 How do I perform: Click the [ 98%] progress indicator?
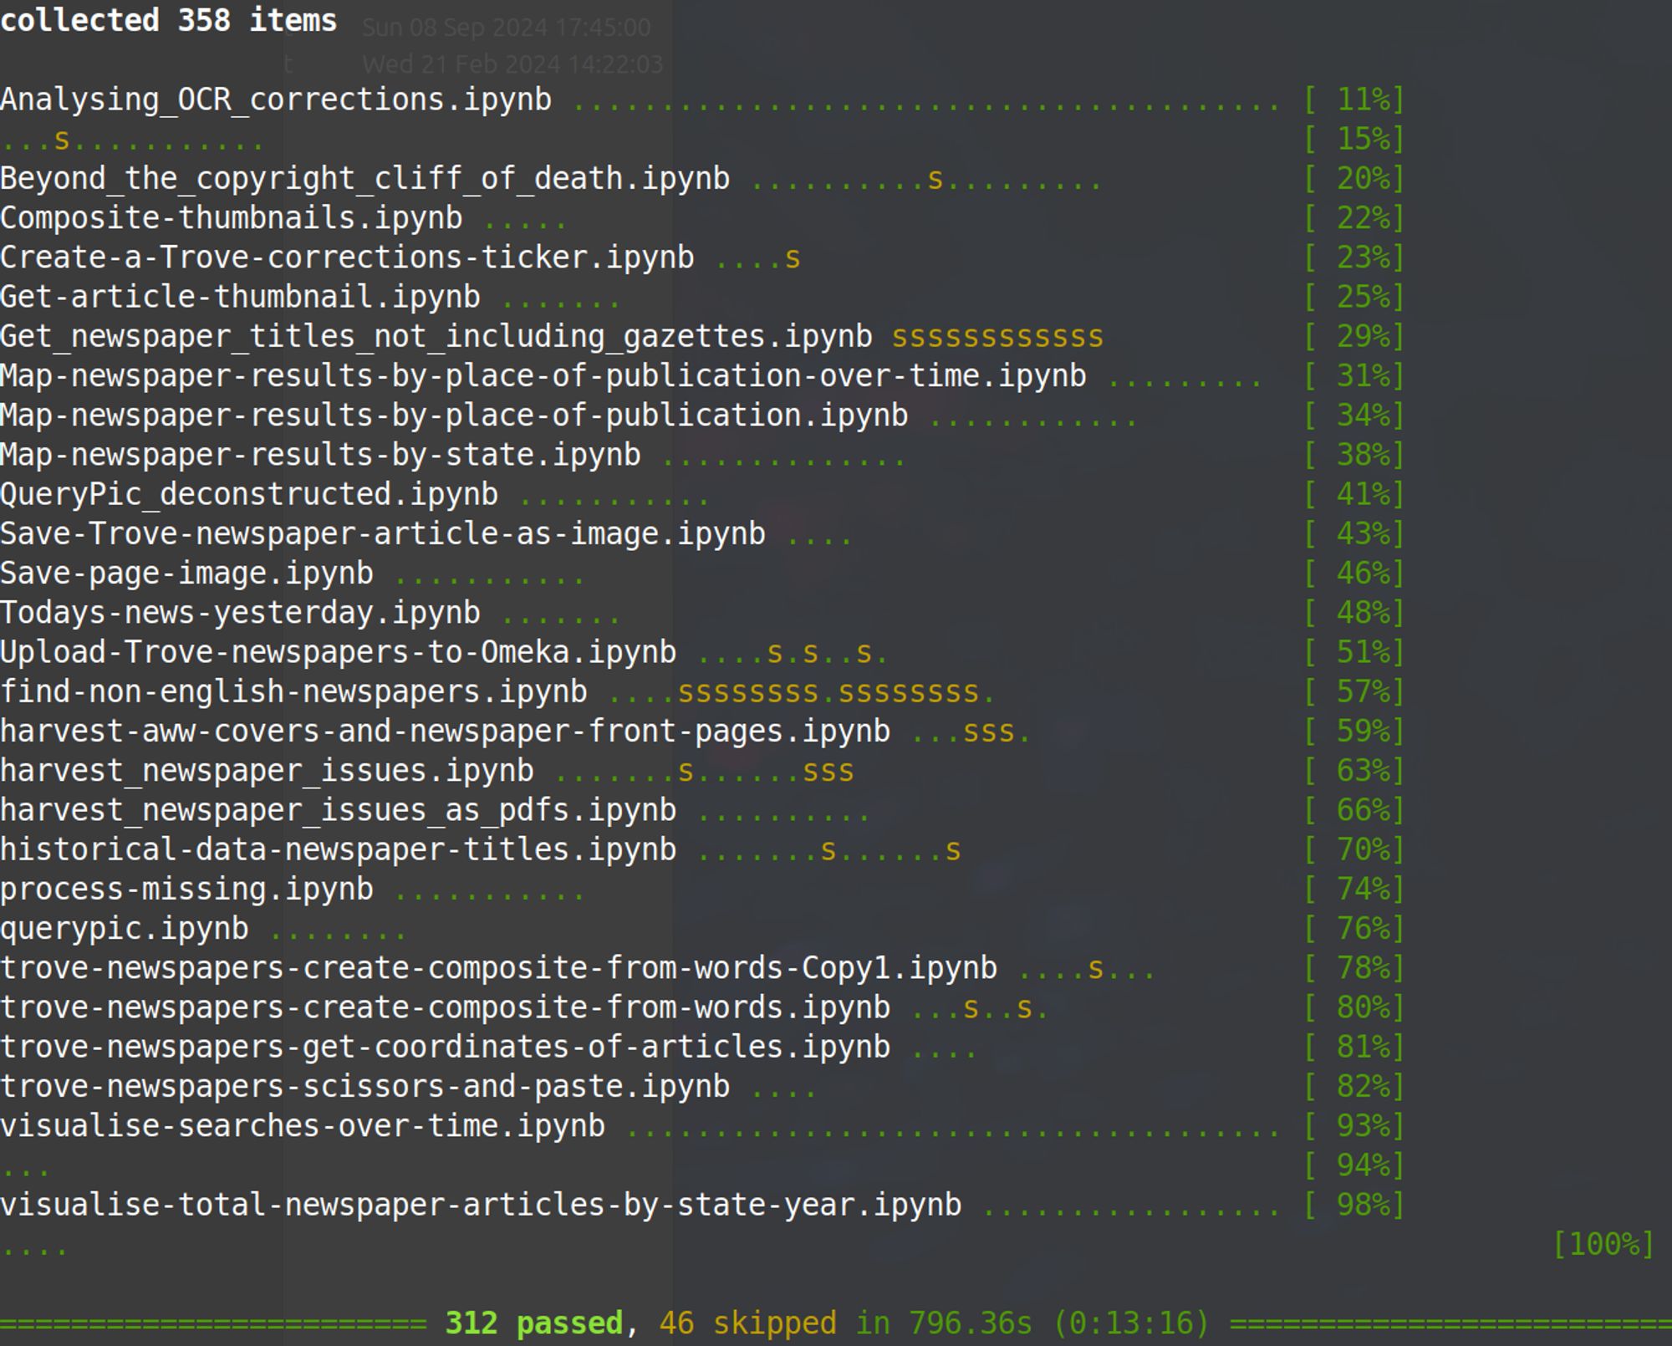point(1353,1205)
